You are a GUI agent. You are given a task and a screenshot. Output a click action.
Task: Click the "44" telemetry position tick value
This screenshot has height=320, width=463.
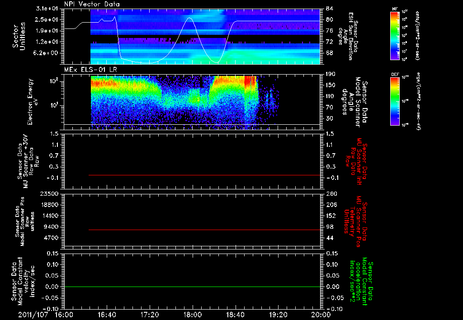pos(330,238)
